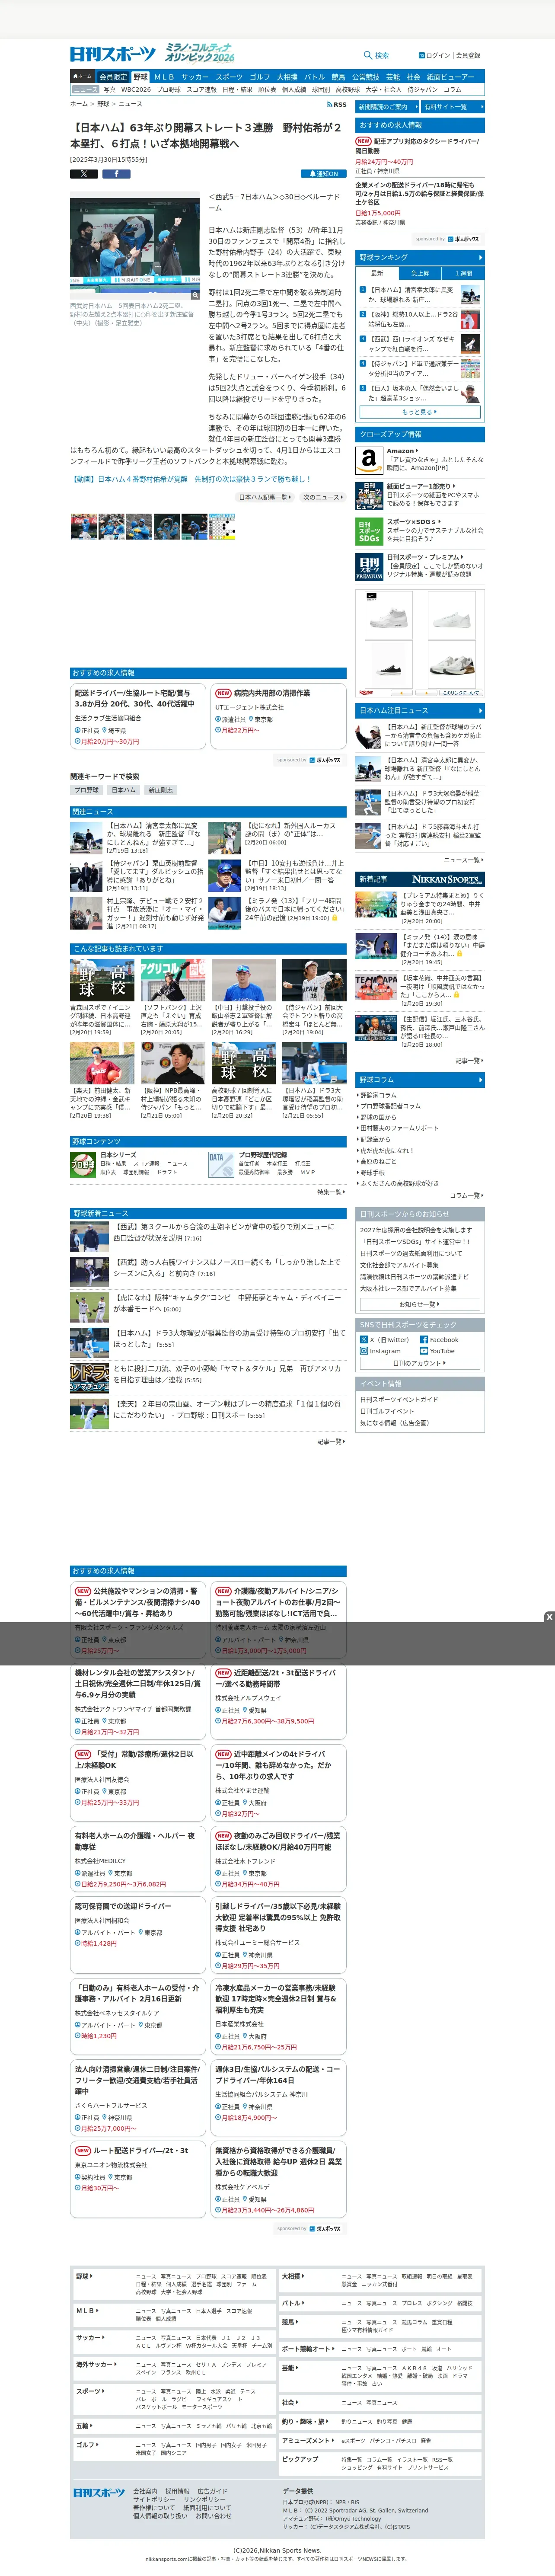
Task: Open the 【西武】第3クール latest news headline
Action: 224,1232
